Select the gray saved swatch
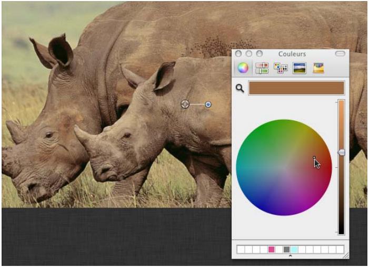 [x=286, y=249]
